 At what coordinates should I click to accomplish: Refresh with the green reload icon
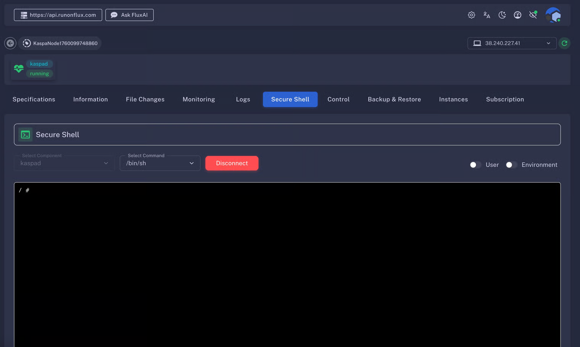coord(564,43)
